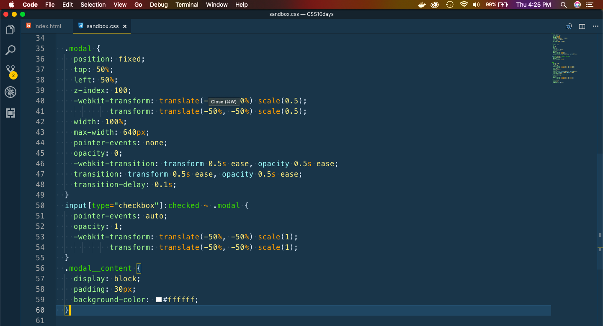Screen dimensions: 603x326
Task: Open the Terminal menu
Action: click(x=187, y=5)
